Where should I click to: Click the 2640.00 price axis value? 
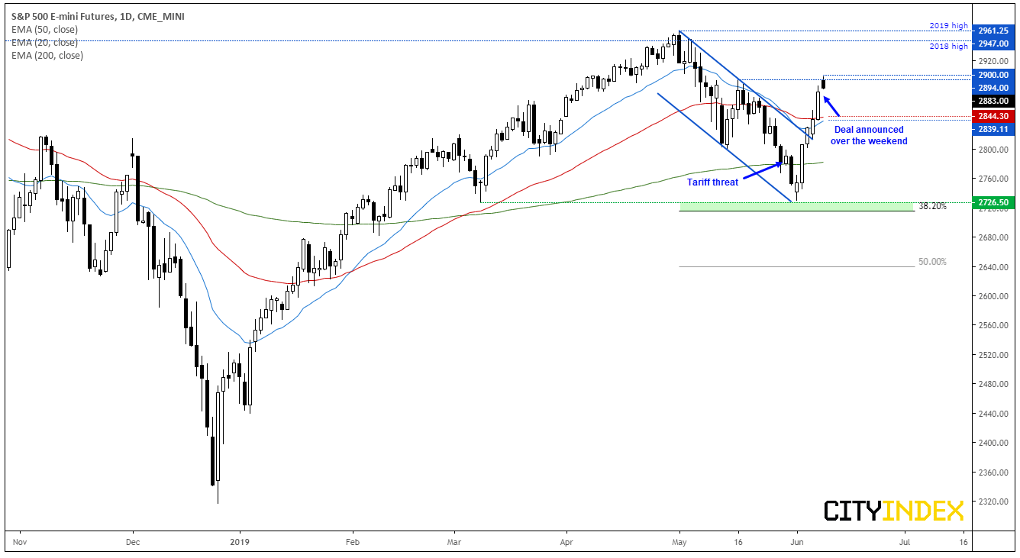click(x=993, y=267)
